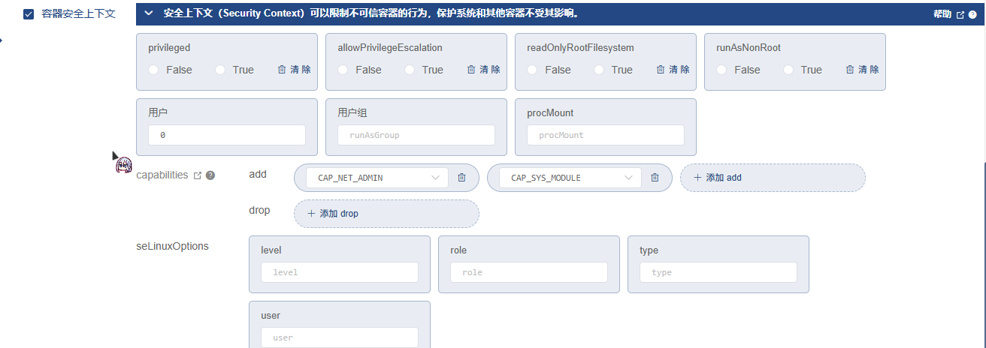986x348 pixels.
Task: Set privileged to False
Action: coord(154,70)
